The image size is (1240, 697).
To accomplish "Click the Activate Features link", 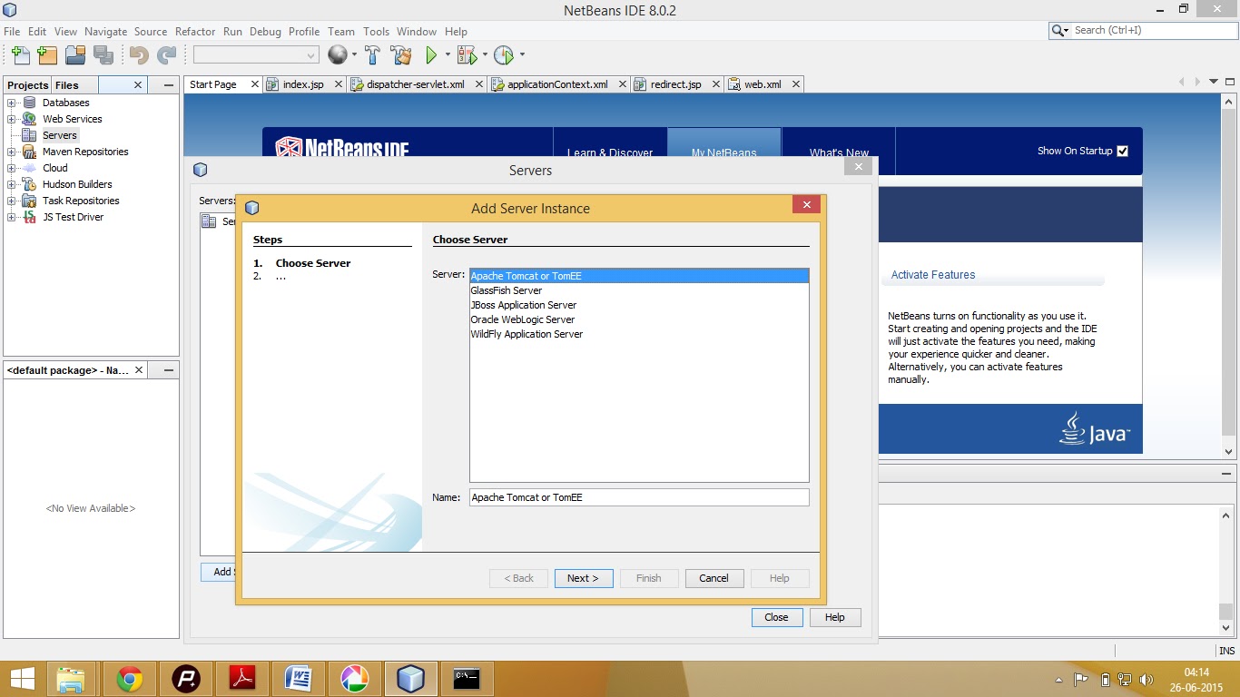I will click(932, 275).
